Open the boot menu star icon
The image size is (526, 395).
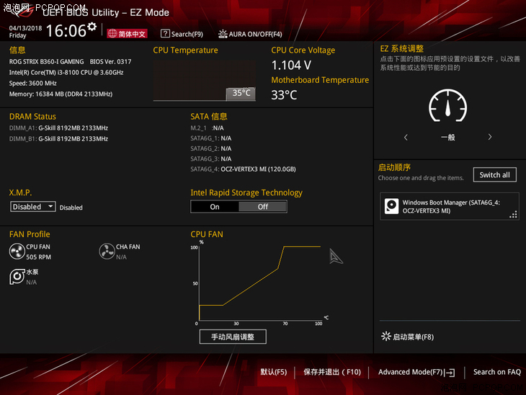pos(385,337)
